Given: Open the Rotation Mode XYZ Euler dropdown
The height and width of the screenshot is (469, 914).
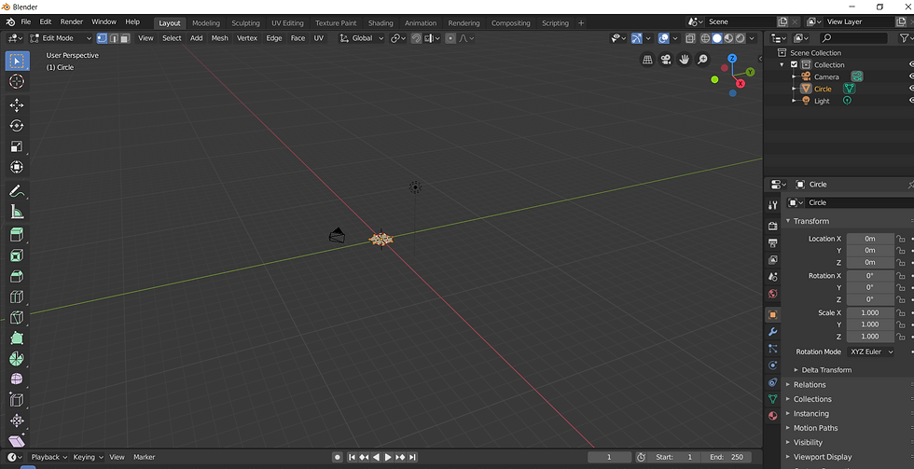Looking at the screenshot, I should [x=870, y=352].
